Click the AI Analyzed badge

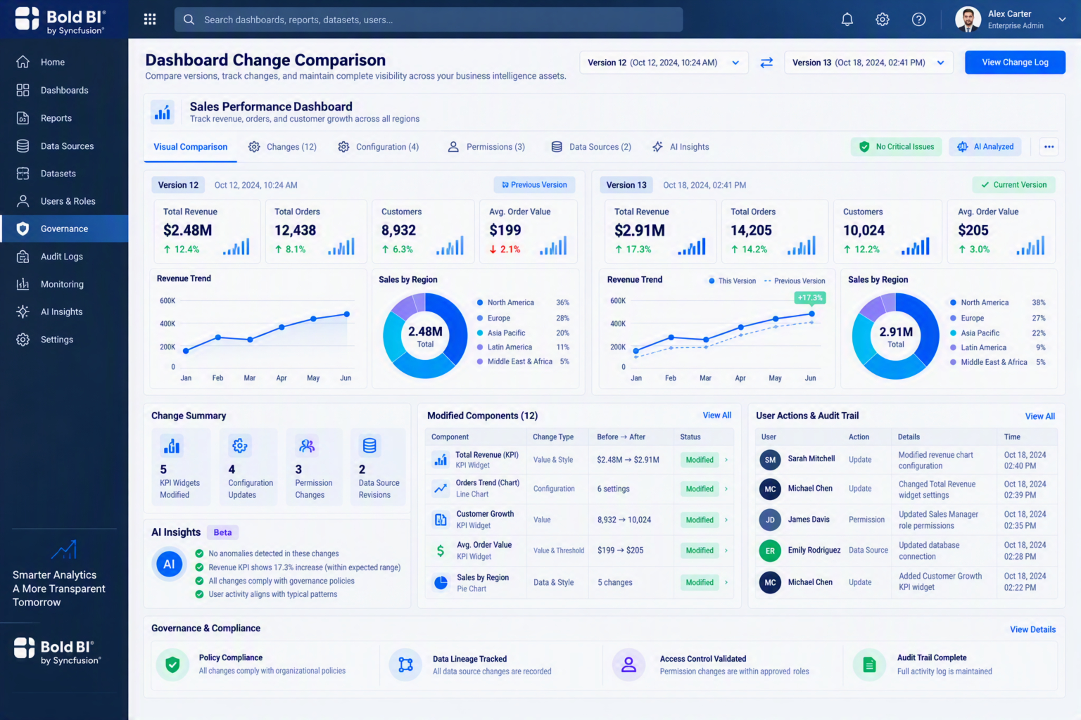pos(985,147)
